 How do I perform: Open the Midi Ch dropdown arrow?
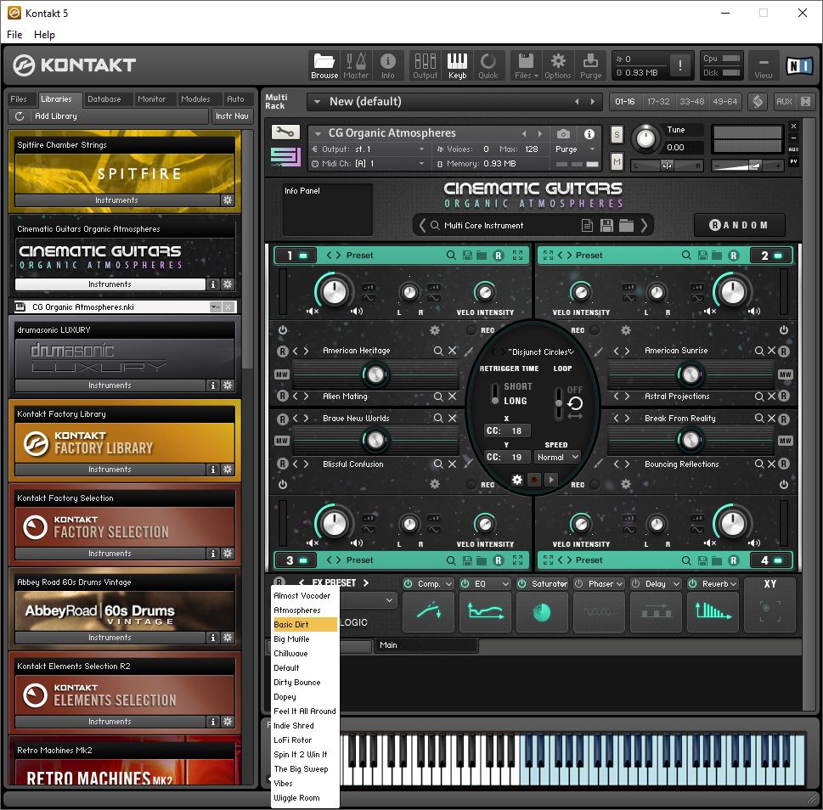421,164
